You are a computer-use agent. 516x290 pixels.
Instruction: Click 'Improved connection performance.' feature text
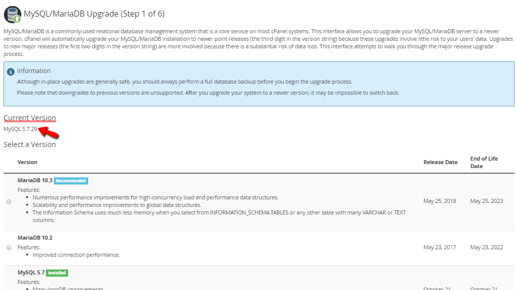pyautogui.click(x=76, y=255)
